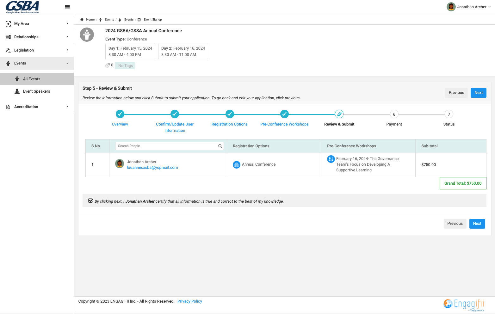Click the GSBA logo

tap(22, 7)
